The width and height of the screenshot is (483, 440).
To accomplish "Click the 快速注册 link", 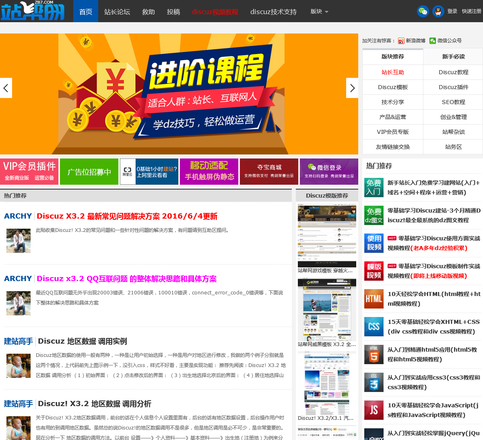I will [x=471, y=11].
